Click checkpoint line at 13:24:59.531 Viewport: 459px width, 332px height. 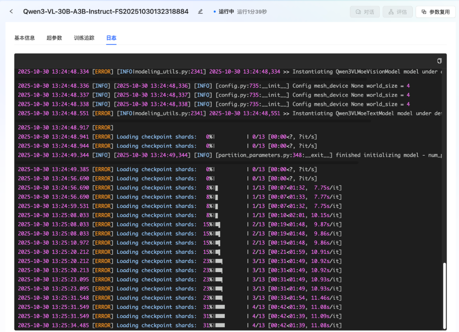[x=180, y=206]
